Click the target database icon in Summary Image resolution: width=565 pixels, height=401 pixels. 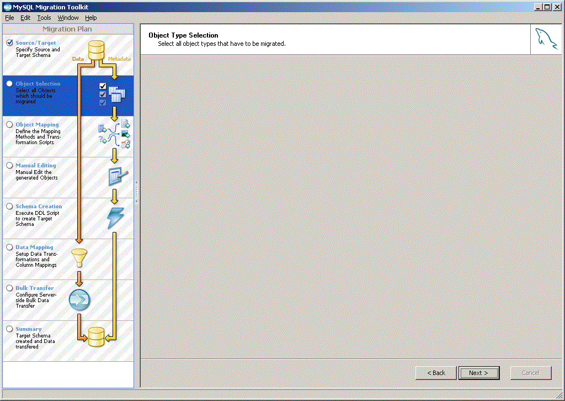96,336
